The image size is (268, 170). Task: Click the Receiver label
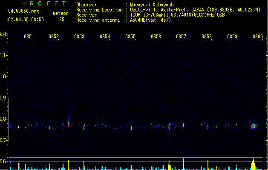[x=86, y=15]
